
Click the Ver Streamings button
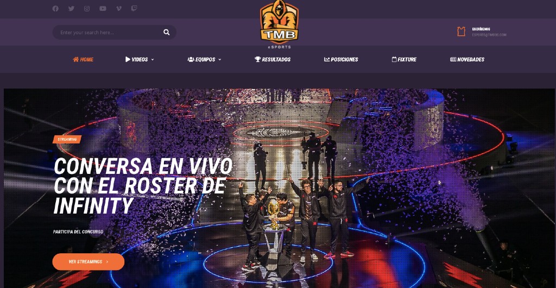point(89,262)
